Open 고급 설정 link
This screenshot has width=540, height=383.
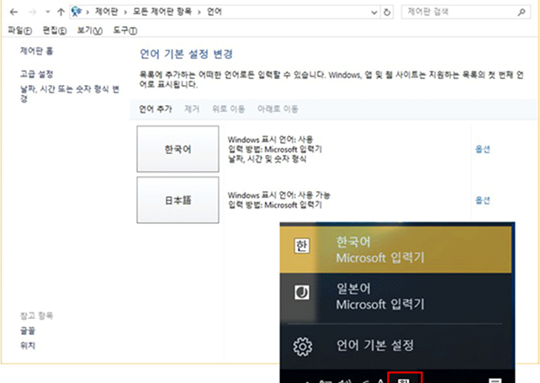(x=36, y=74)
